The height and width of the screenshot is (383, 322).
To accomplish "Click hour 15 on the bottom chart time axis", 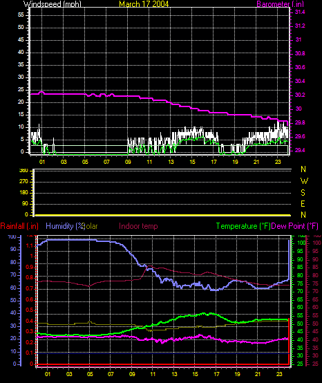I will click(x=195, y=374).
